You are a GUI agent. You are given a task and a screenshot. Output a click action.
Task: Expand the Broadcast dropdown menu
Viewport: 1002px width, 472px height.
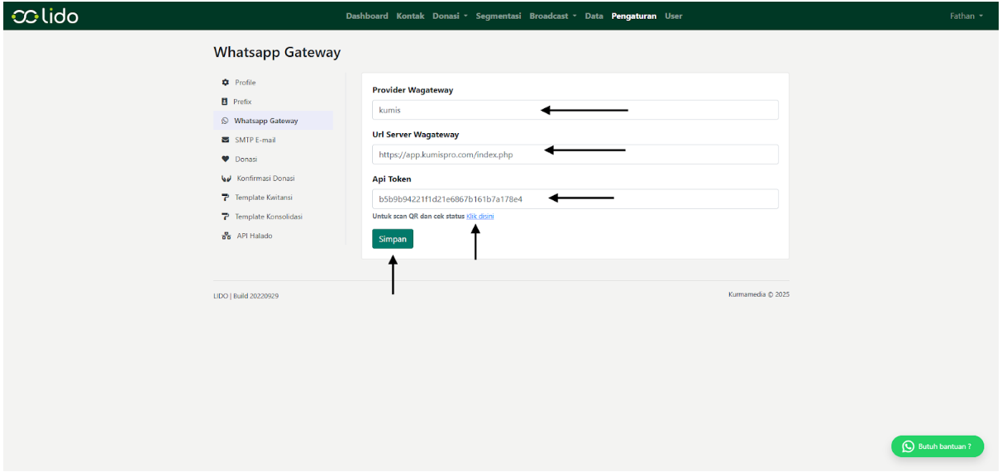pos(552,16)
